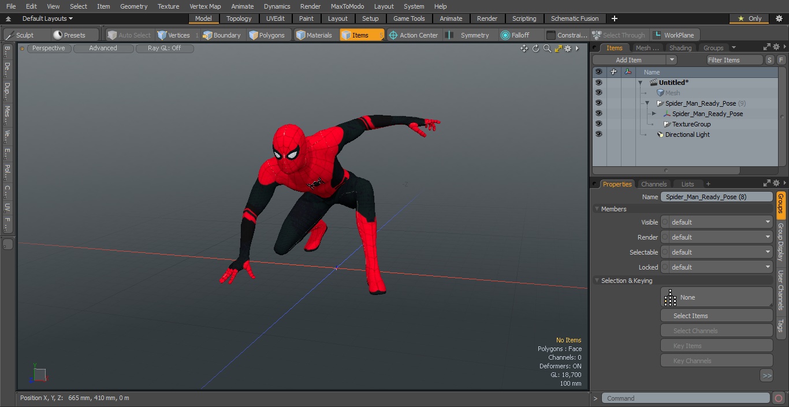Image resolution: width=789 pixels, height=407 pixels.
Task: Open the Action Center options
Action: tap(414, 35)
